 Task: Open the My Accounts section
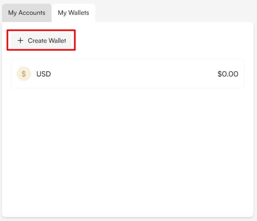click(27, 13)
